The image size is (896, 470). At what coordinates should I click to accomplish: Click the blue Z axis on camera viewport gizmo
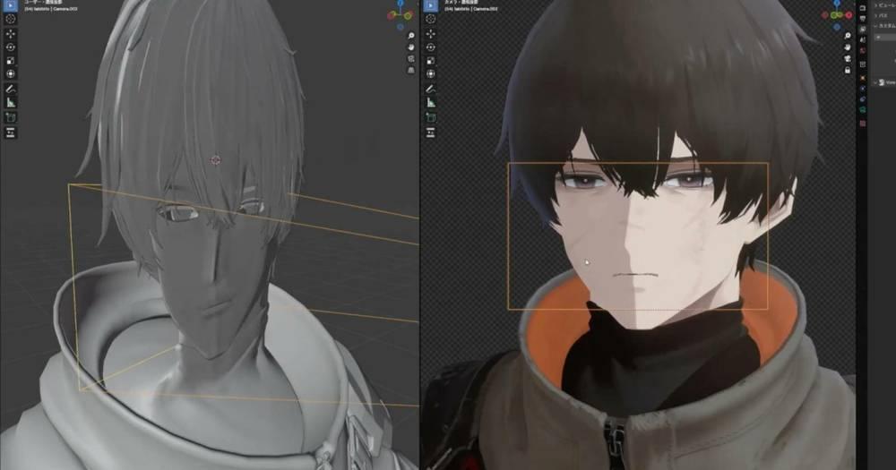837,4
